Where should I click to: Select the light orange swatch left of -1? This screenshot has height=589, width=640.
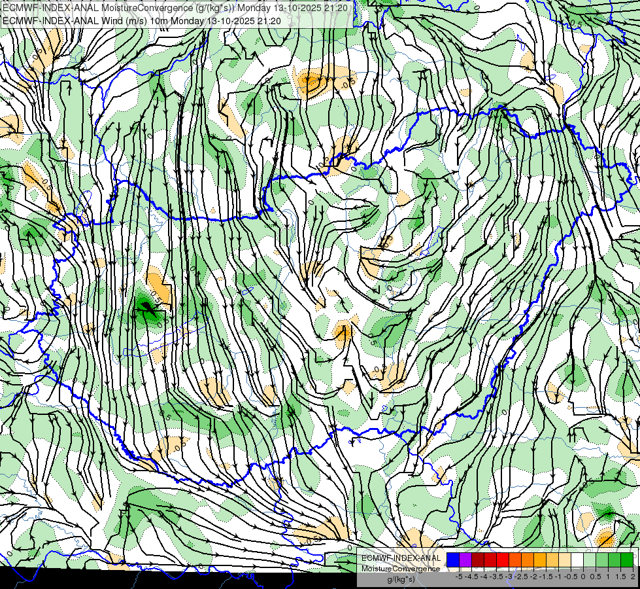(x=552, y=560)
